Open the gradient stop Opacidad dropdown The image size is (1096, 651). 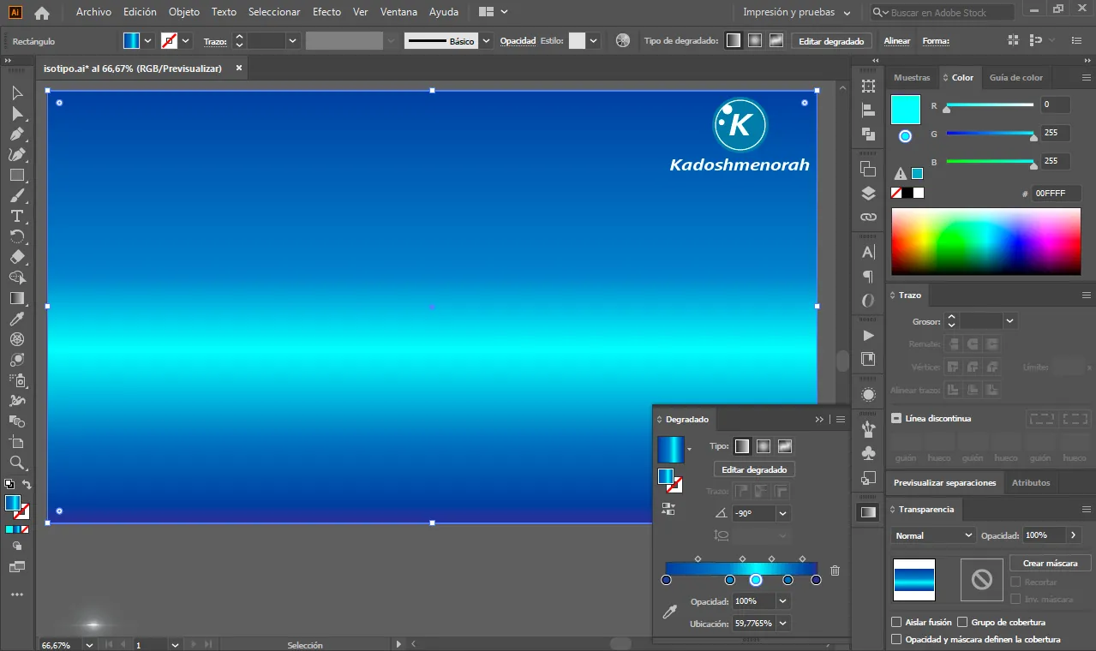[x=782, y=601]
